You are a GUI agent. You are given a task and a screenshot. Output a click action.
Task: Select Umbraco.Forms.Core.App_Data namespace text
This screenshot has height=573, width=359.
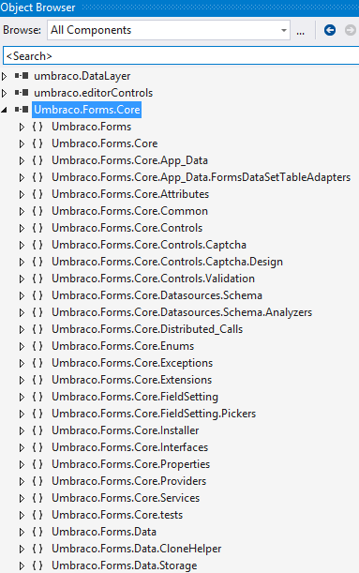(129, 160)
